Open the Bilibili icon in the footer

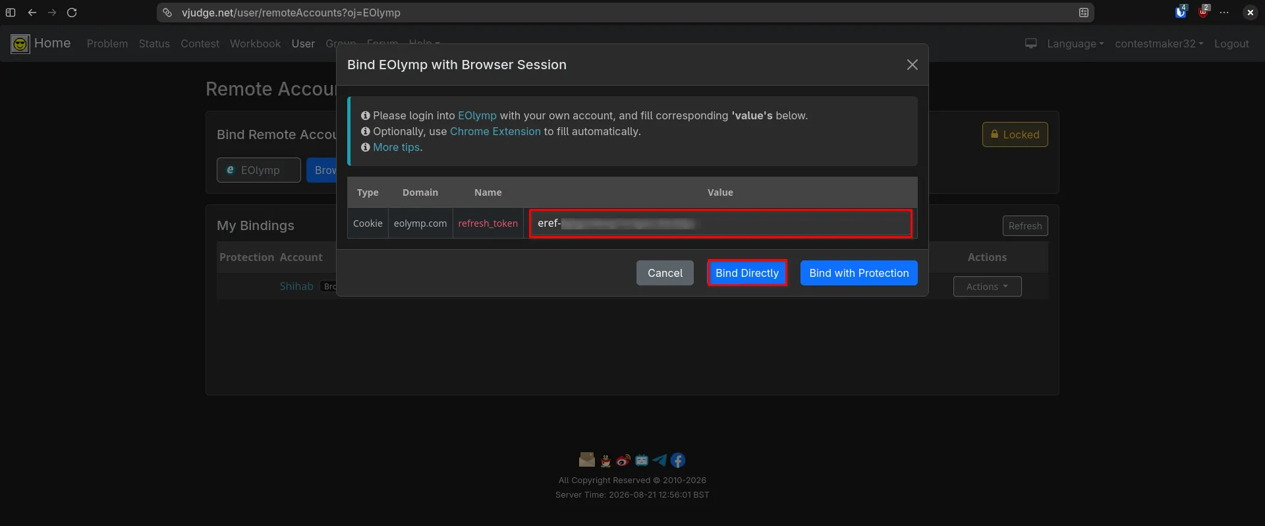pos(642,460)
